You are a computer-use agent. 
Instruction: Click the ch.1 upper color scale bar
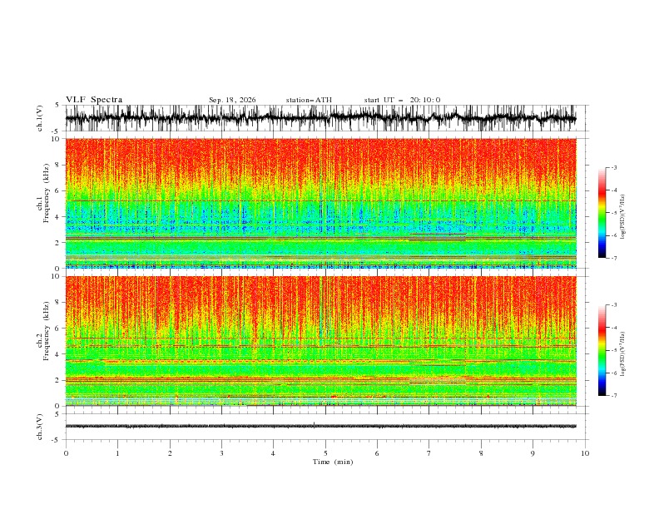602,213
